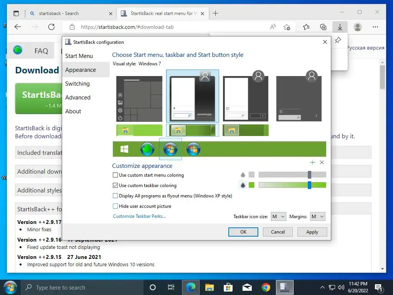Image resolution: width=393 pixels, height=295 pixels.
Task: Open File Explorer from the taskbar
Action: point(209,287)
